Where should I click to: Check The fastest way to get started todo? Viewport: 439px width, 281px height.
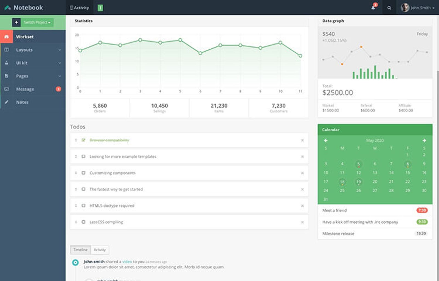coord(83,189)
